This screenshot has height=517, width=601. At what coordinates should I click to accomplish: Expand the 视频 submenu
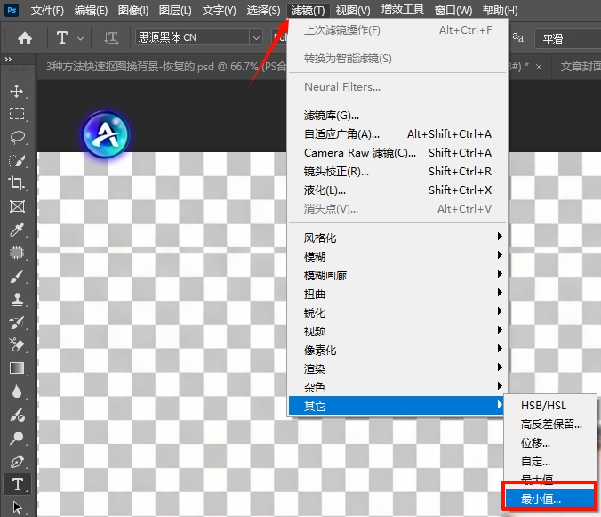tap(397, 331)
